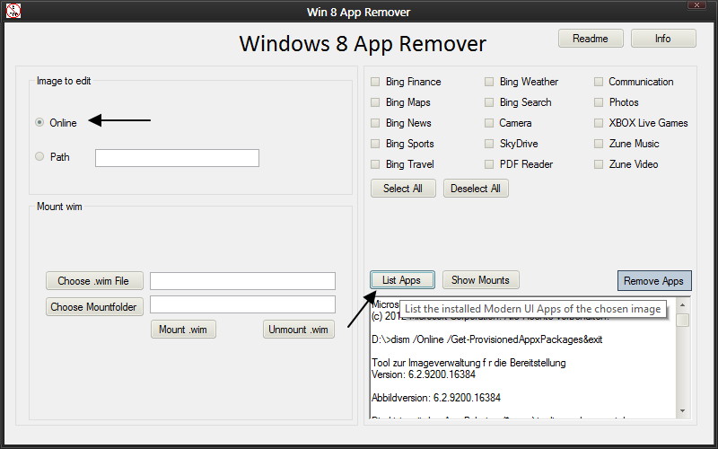The height and width of the screenshot is (449, 718).
Task: Select the Online radio button
Action: (39, 122)
